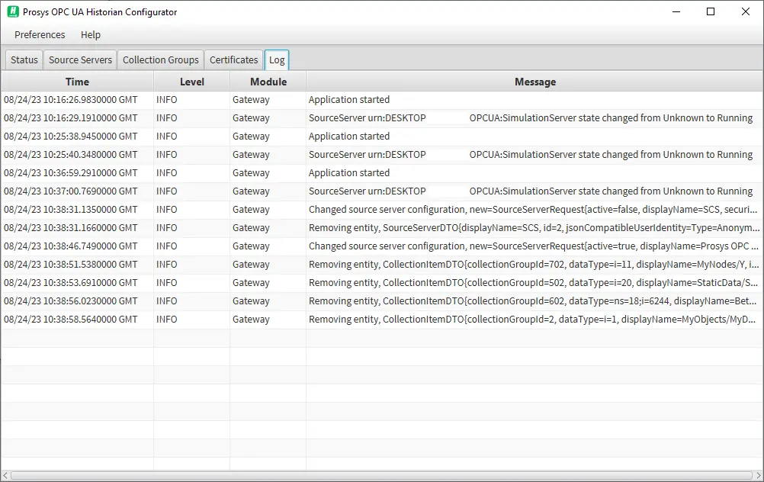This screenshot has width=764, height=482.
Task: Sort by the Module column header
Action: click(268, 82)
